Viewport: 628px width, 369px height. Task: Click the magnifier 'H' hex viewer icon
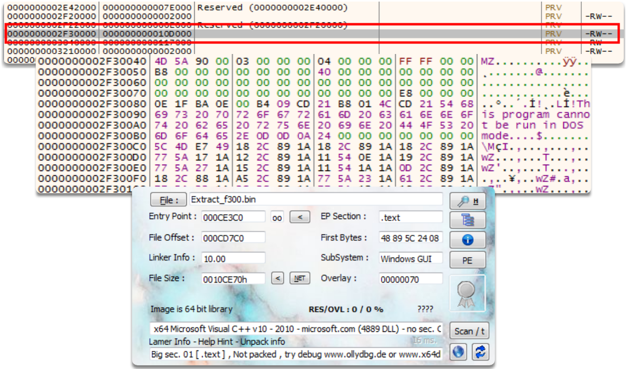pos(467,201)
